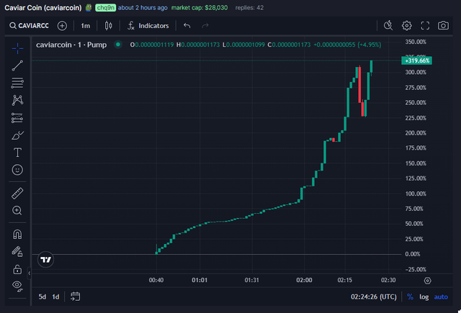Image resolution: width=461 pixels, height=313 pixels.
Task: Click the CAVIARCC symbol search field
Action: point(32,26)
